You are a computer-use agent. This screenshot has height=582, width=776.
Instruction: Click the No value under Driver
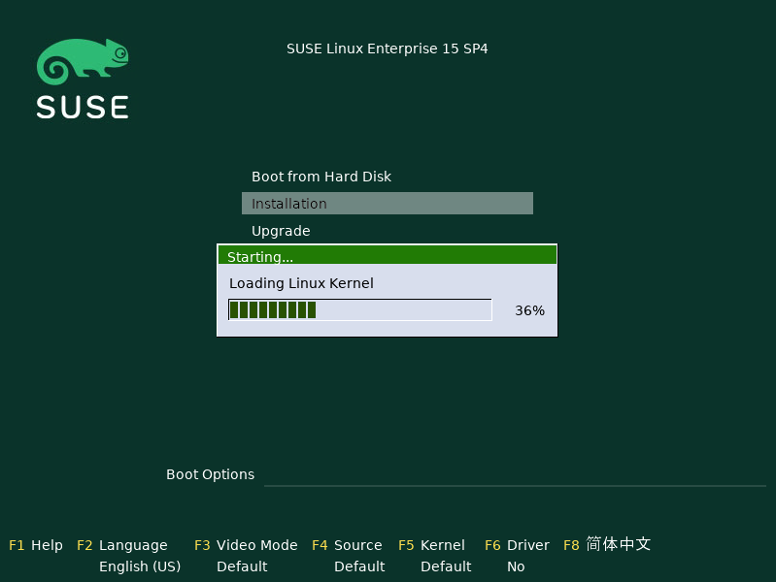point(516,566)
